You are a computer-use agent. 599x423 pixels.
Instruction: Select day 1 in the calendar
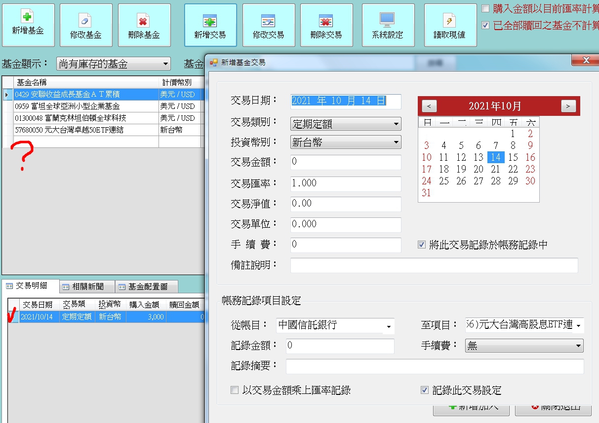pyautogui.click(x=513, y=134)
